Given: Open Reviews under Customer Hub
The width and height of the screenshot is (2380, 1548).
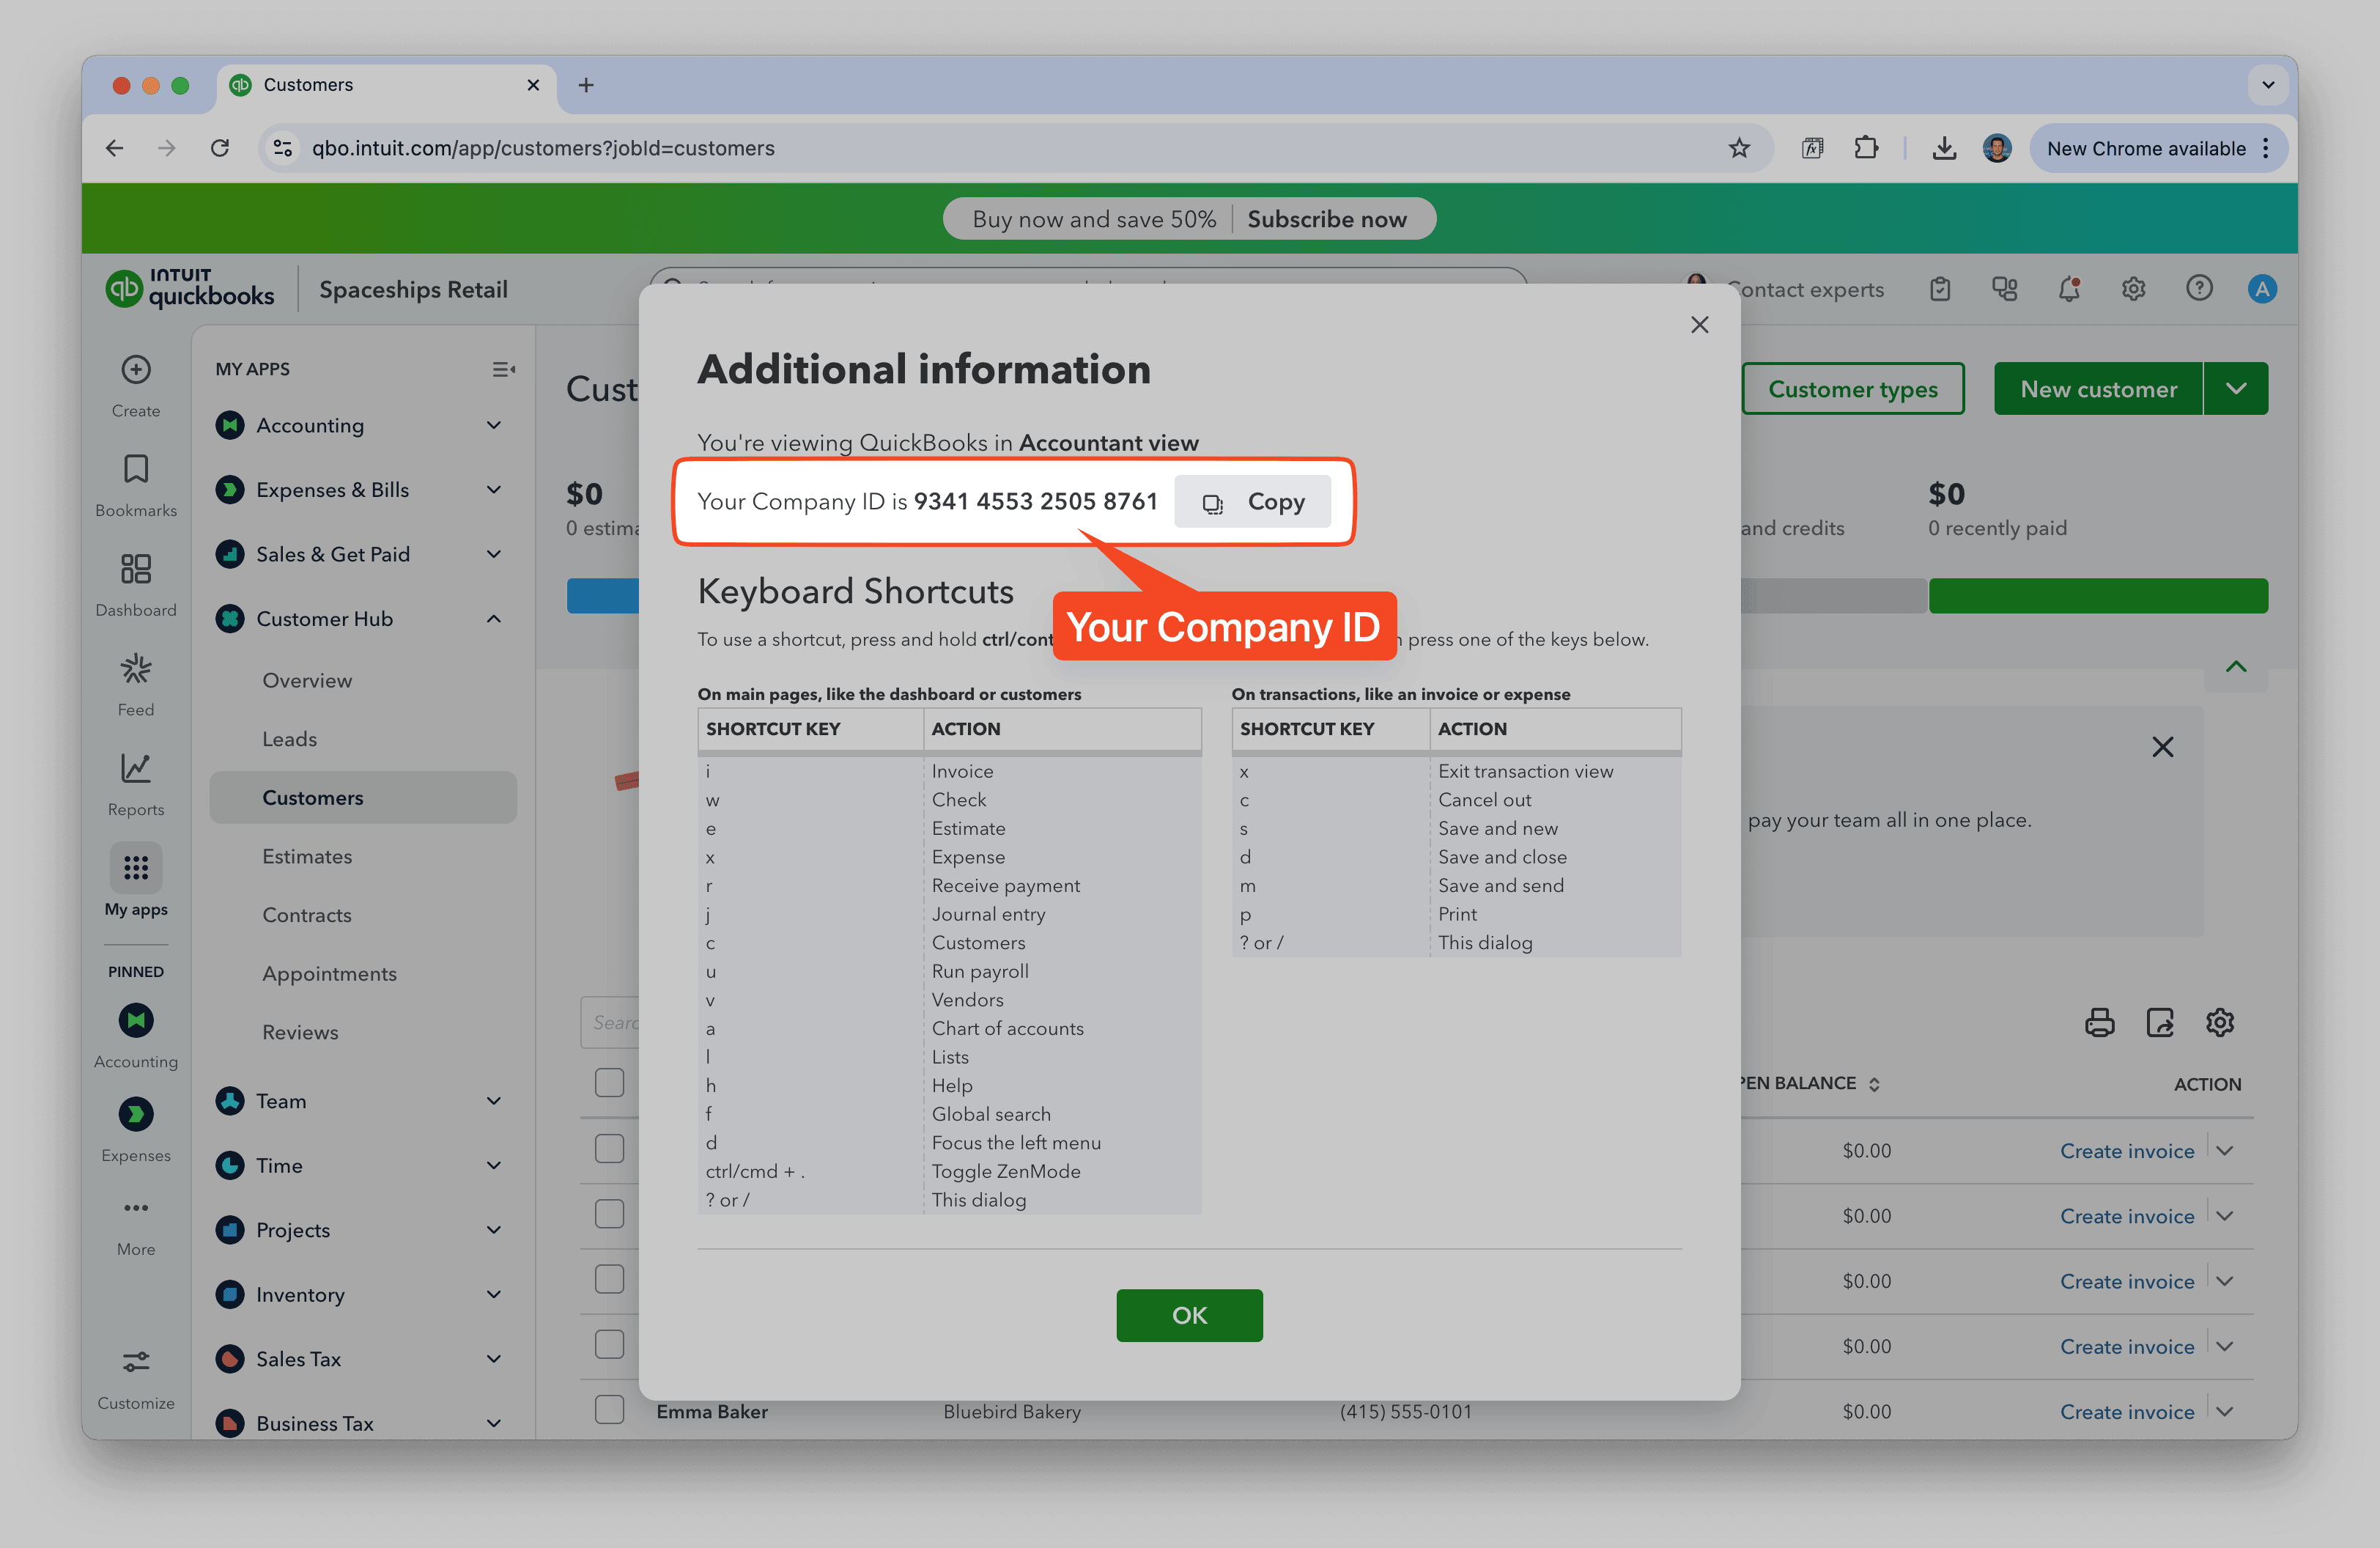Looking at the screenshot, I should coord(300,1033).
